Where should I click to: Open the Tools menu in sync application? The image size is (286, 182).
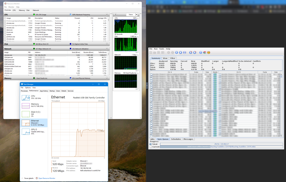point(162,49)
